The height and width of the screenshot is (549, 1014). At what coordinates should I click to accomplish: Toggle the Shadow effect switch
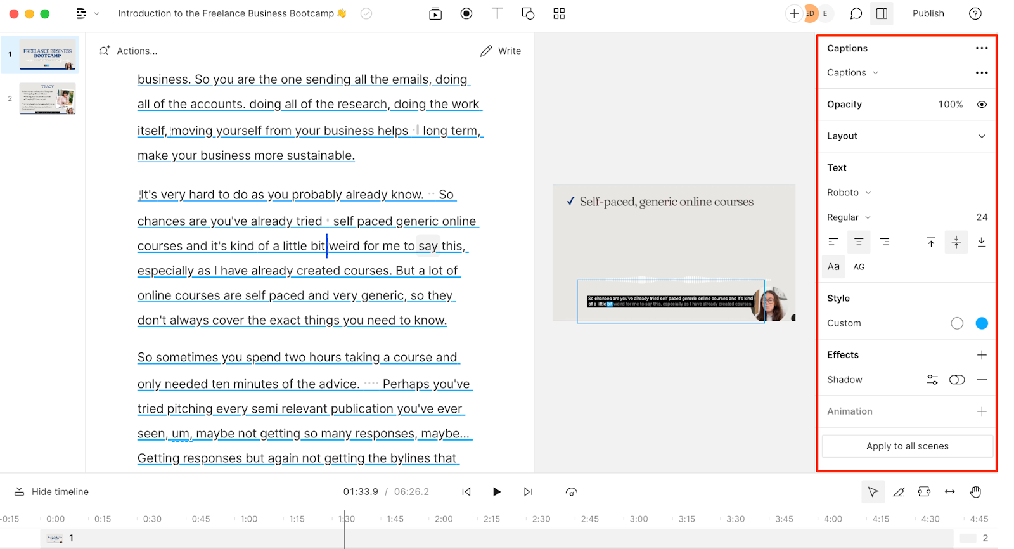click(957, 380)
